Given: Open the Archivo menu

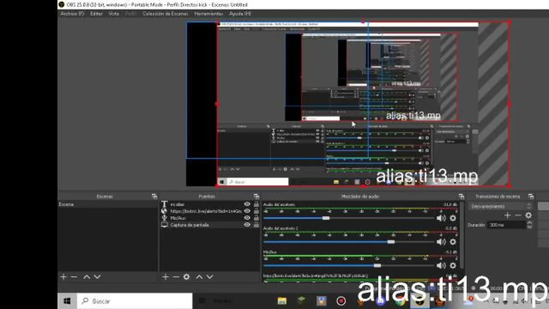Looking at the screenshot, I should click(x=72, y=14).
